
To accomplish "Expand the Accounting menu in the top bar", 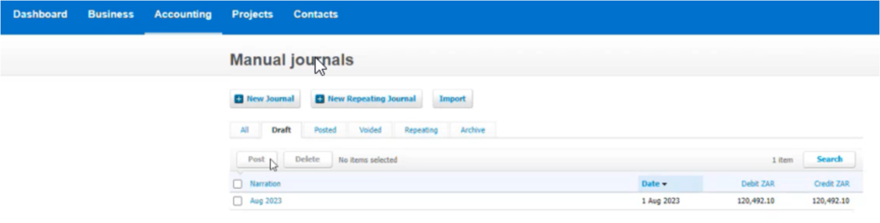I will pyautogui.click(x=183, y=14).
